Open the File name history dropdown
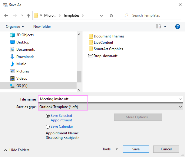Viewport: 185px width, 157px height. pos(181,99)
